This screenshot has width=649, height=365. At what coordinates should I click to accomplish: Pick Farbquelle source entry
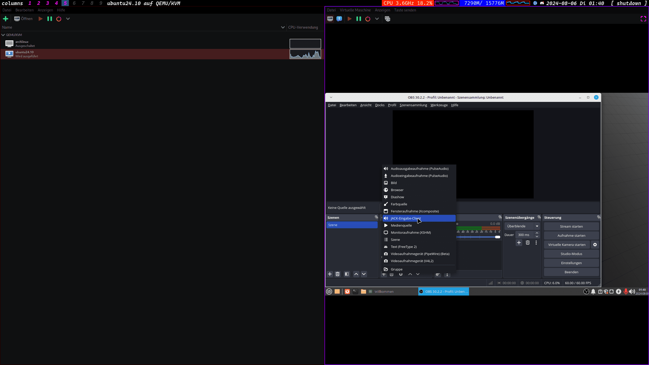click(x=419, y=204)
